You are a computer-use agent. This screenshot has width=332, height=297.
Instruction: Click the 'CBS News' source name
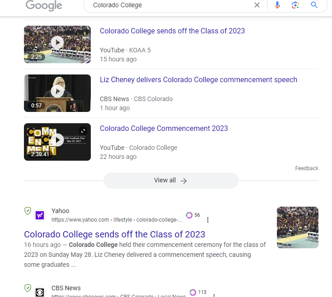coord(66,288)
